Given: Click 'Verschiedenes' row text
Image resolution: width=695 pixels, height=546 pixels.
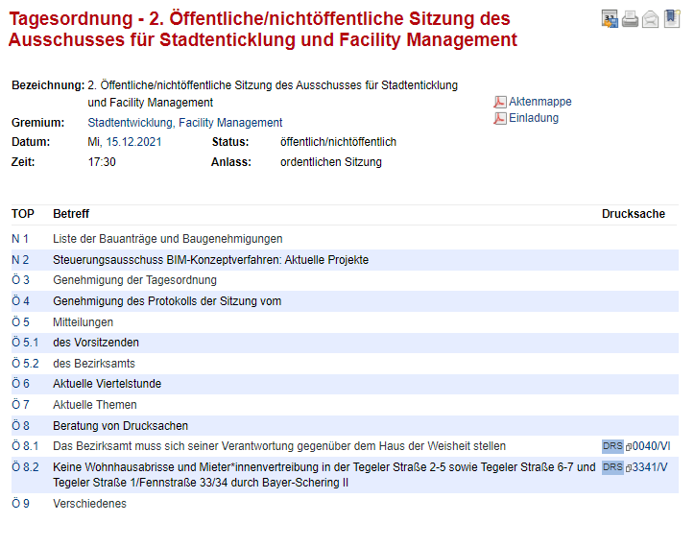Looking at the screenshot, I should point(89,504).
